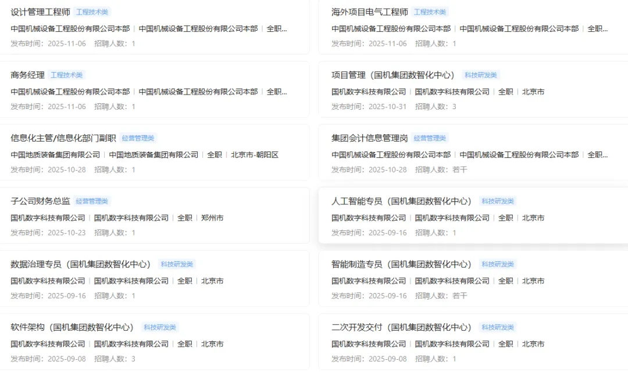Click 发布时间：2025-09-16 in 人工智能专员 card
Image resolution: width=628 pixels, height=372 pixels.
coord(369,233)
